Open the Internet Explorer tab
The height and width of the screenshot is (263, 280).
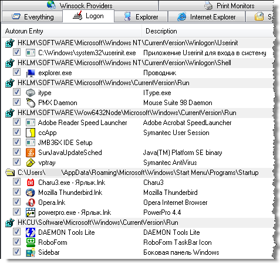[207, 17]
